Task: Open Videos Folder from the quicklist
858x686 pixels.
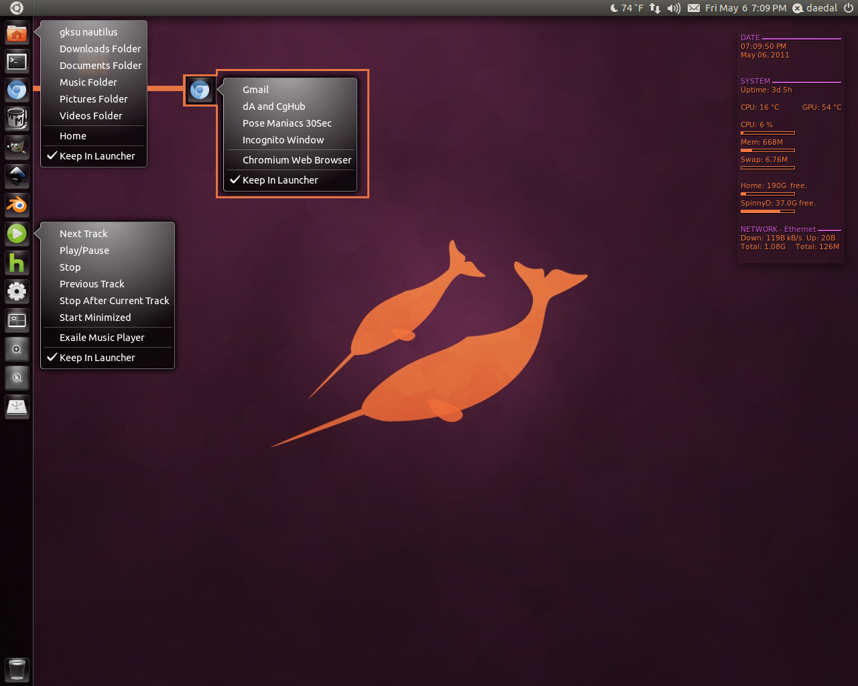Action: coord(94,116)
